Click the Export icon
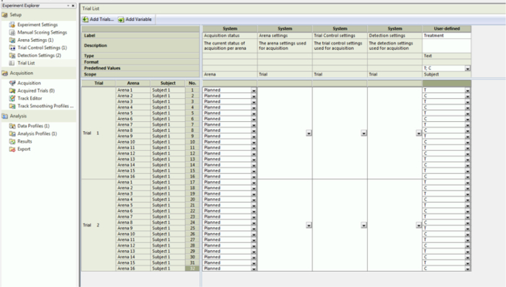The image size is (506, 287). tap(12, 149)
